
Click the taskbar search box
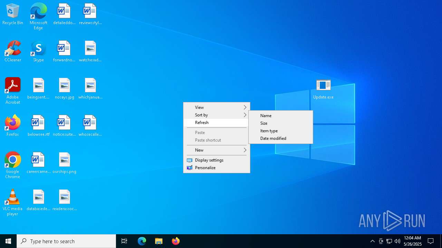[66, 241]
